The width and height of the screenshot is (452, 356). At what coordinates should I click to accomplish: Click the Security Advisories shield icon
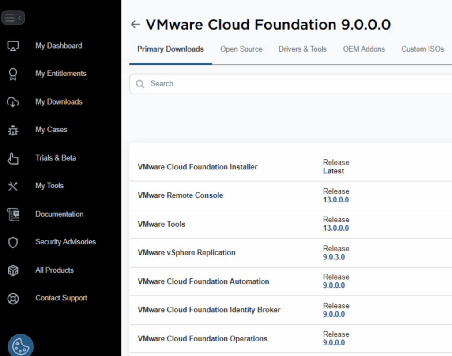(13, 242)
